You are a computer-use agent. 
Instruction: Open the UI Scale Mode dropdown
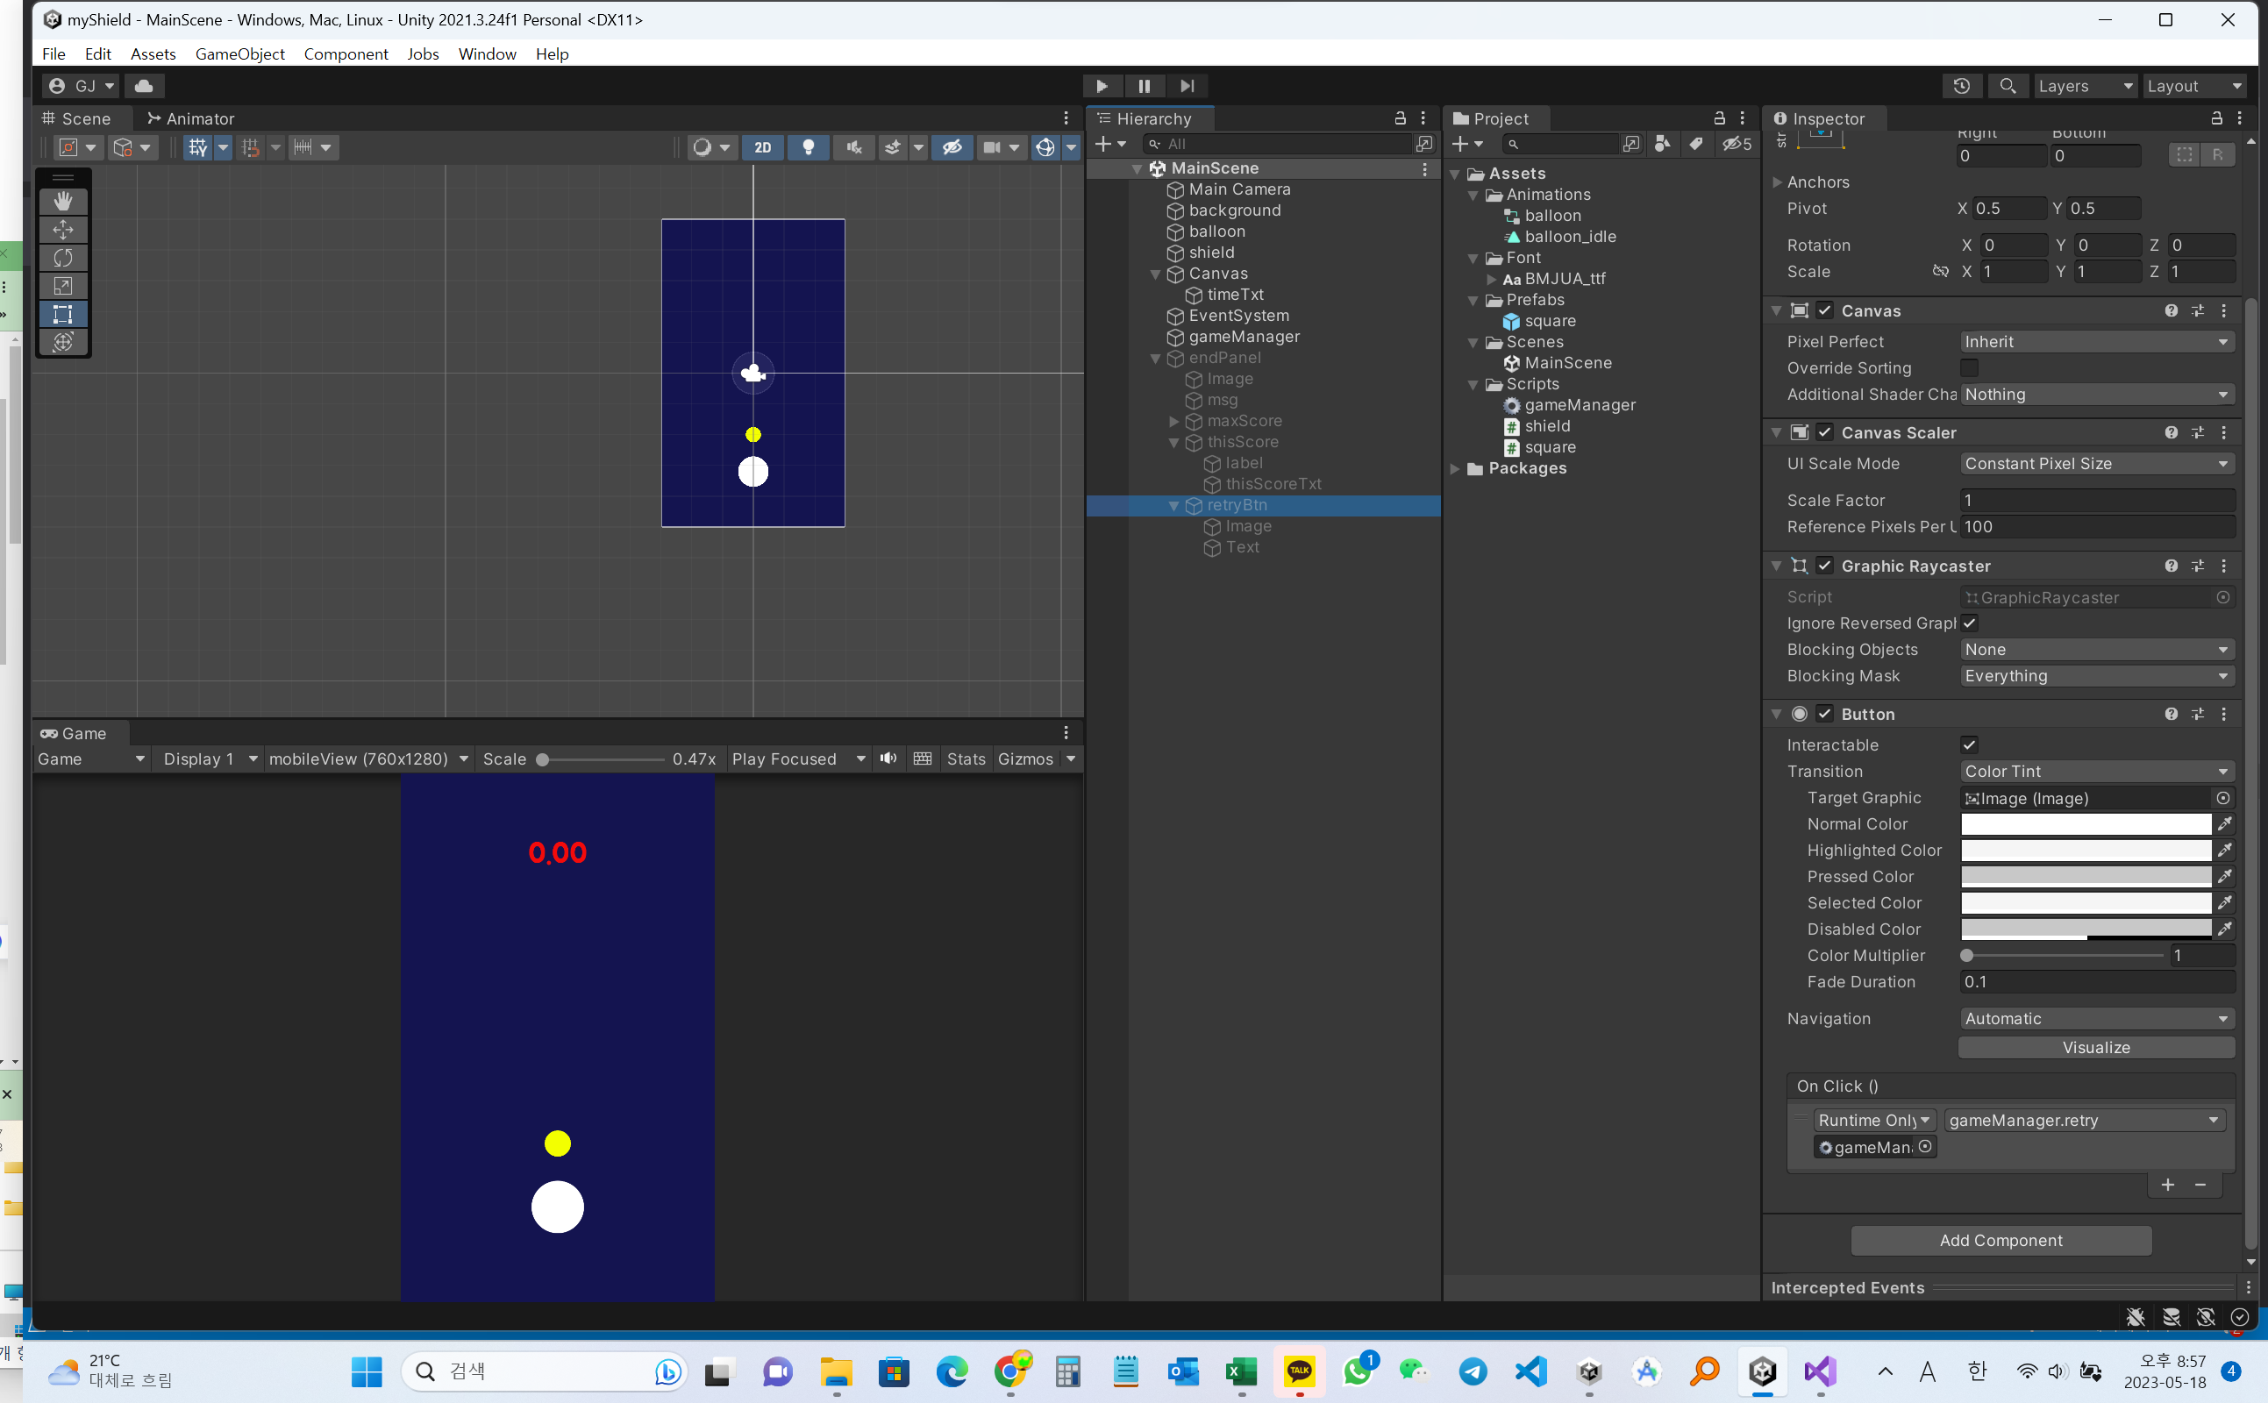(2096, 464)
